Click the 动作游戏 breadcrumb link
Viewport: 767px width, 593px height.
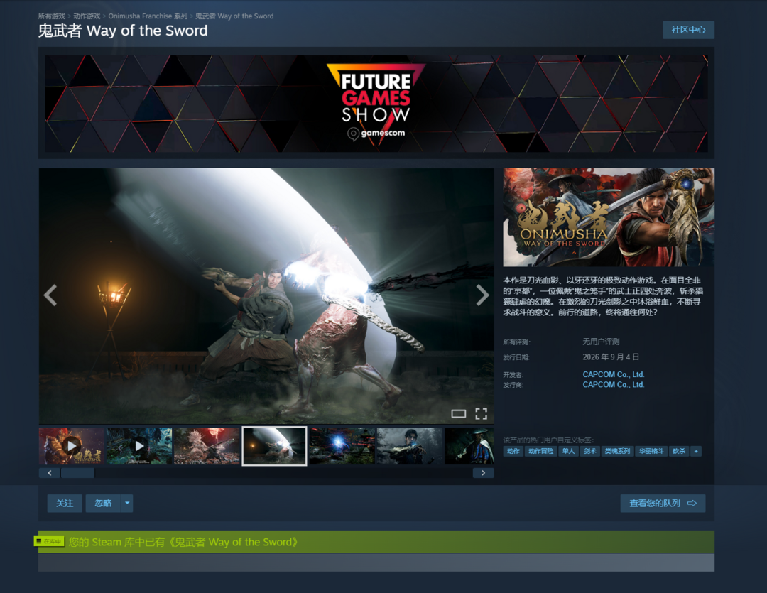pos(87,16)
